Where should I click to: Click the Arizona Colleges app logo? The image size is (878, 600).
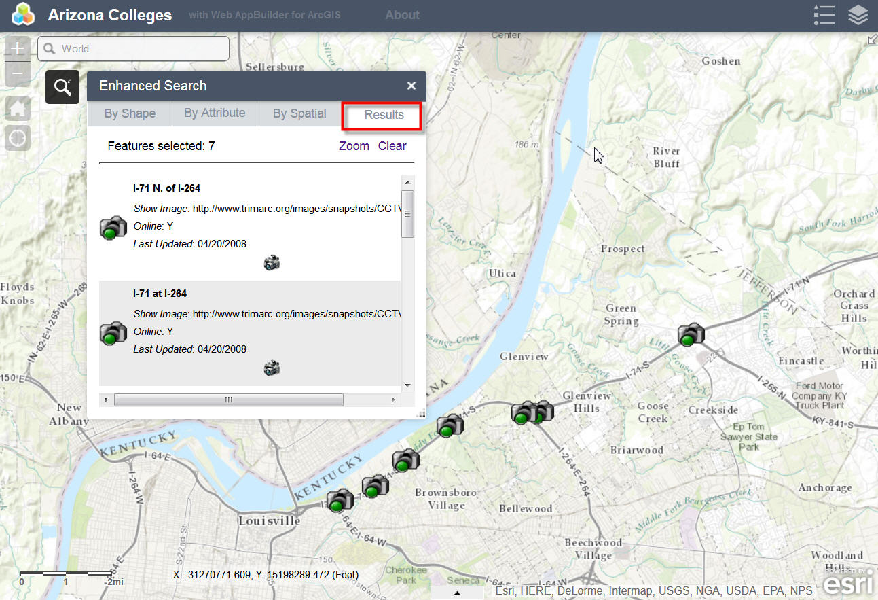pos(23,14)
